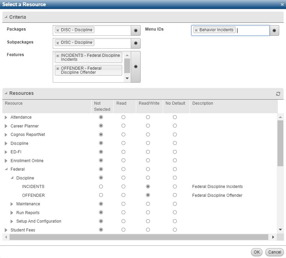Confirm selections with the OK button
Image resolution: width=286 pixels, height=258 pixels.
(x=256, y=252)
